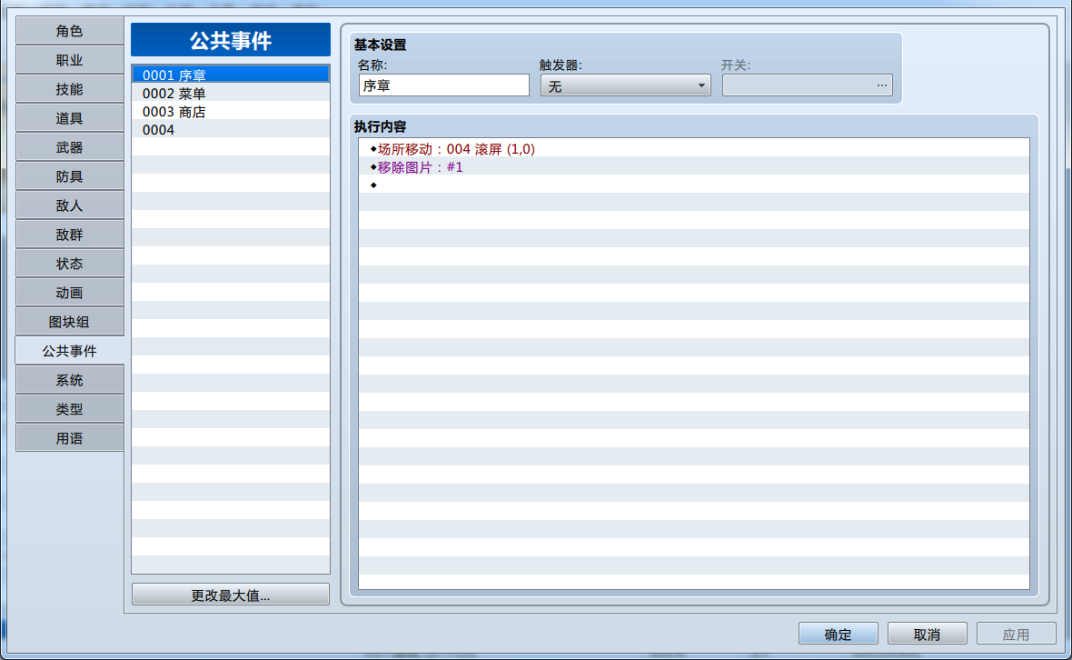This screenshot has width=1072, height=660.
Task: Select the empty event row 0004
Action: pyautogui.click(x=231, y=129)
